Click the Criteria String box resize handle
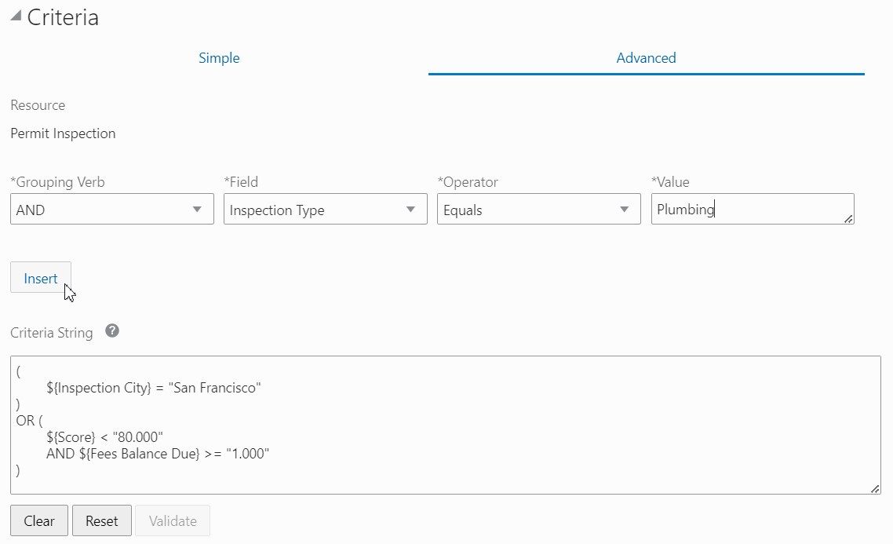 click(x=875, y=489)
